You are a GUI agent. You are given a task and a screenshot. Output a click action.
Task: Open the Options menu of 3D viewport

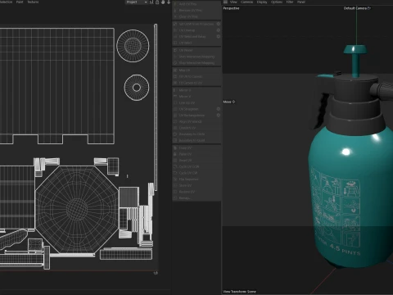[277, 2]
